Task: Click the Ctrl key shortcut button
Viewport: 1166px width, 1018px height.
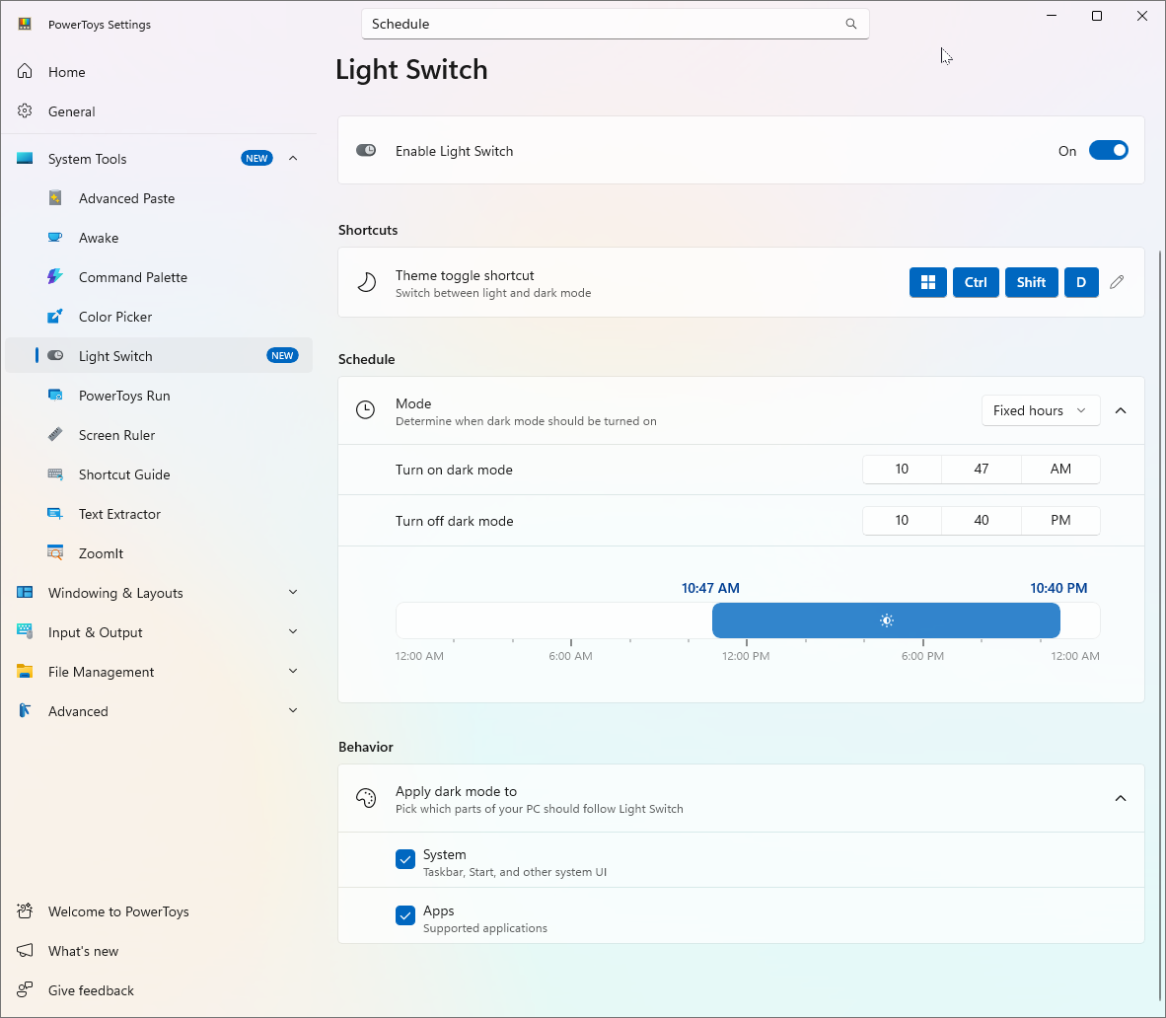Action: point(976,282)
